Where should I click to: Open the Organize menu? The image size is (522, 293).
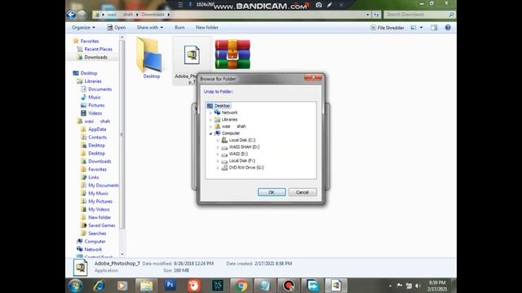pyautogui.click(x=83, y=27)
